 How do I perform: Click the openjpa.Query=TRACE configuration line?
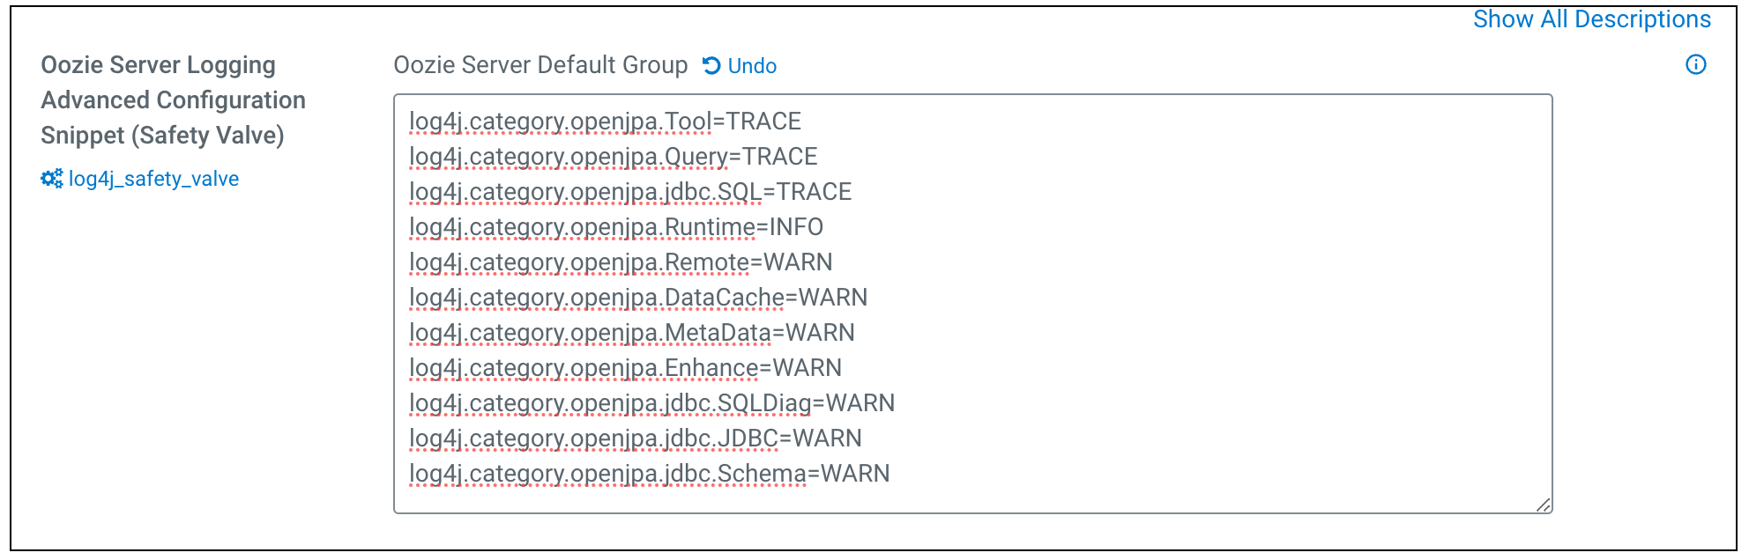pyautogui.click(x=613, y=156)
